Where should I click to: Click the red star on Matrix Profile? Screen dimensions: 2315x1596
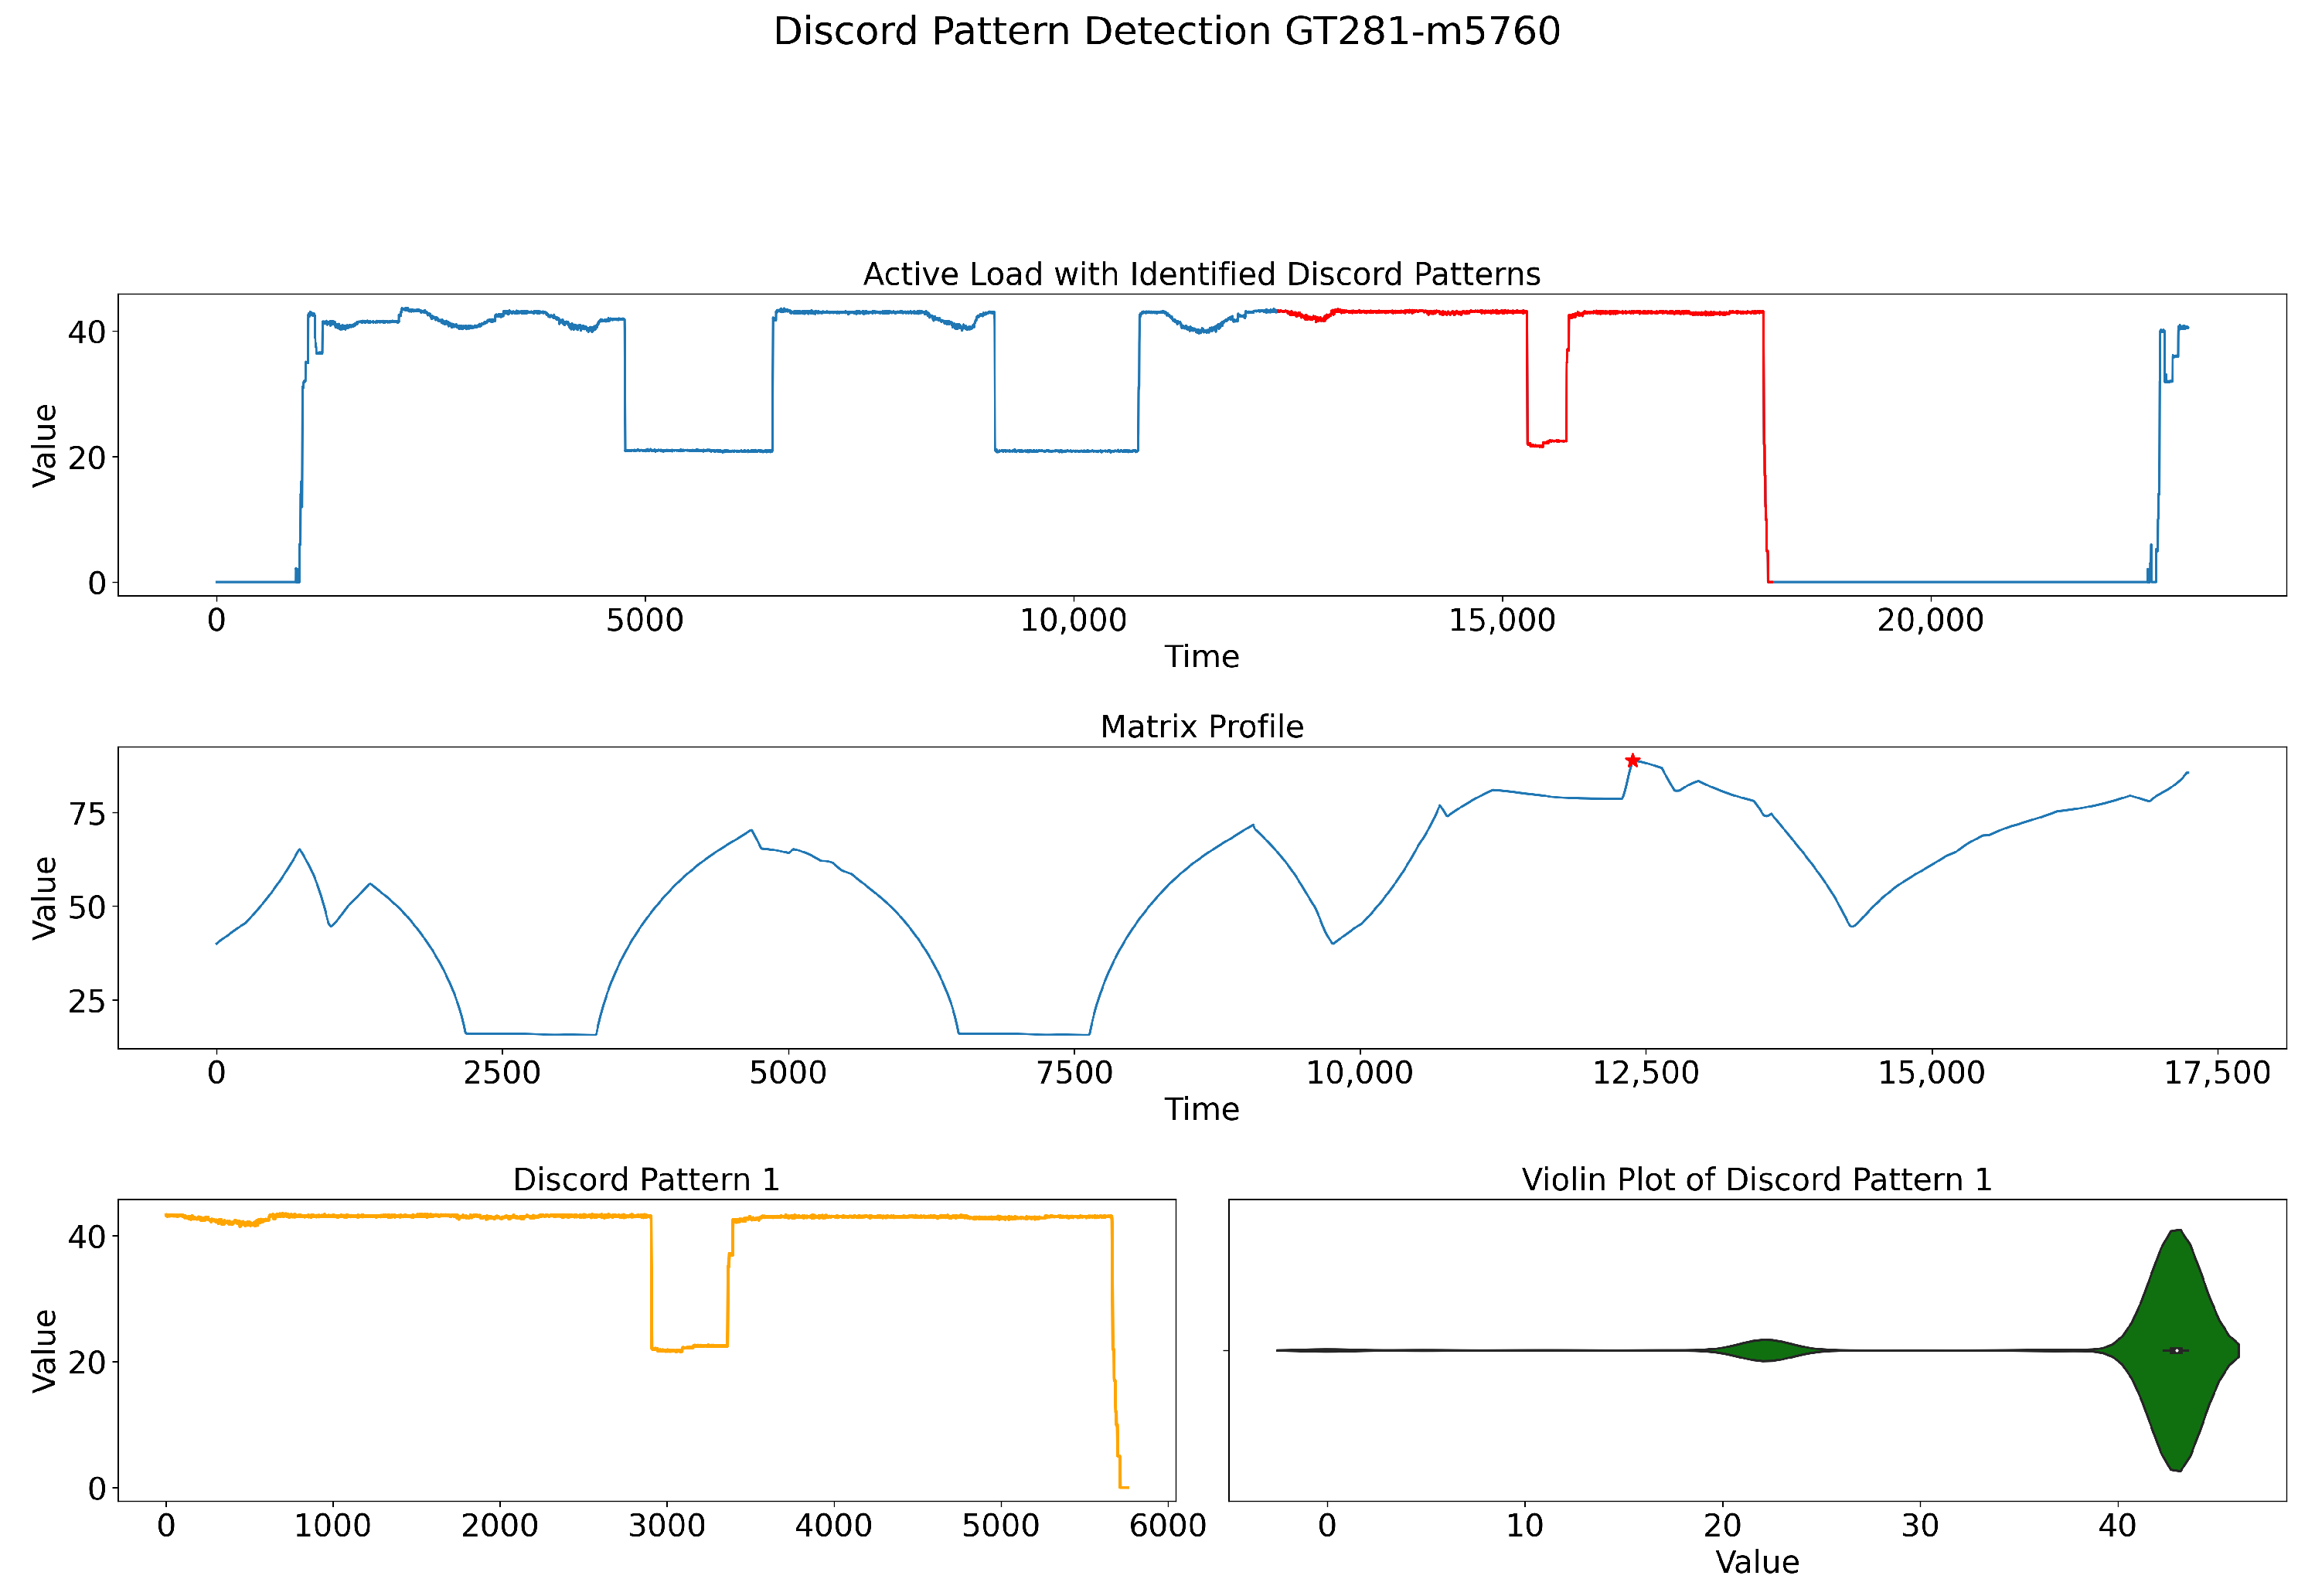1632,761
